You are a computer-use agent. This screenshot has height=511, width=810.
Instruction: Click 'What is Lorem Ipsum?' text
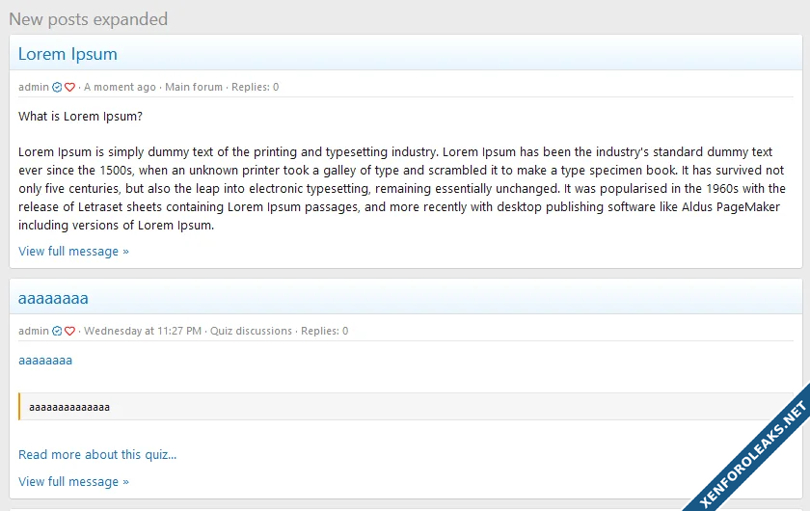coord(80,117)
